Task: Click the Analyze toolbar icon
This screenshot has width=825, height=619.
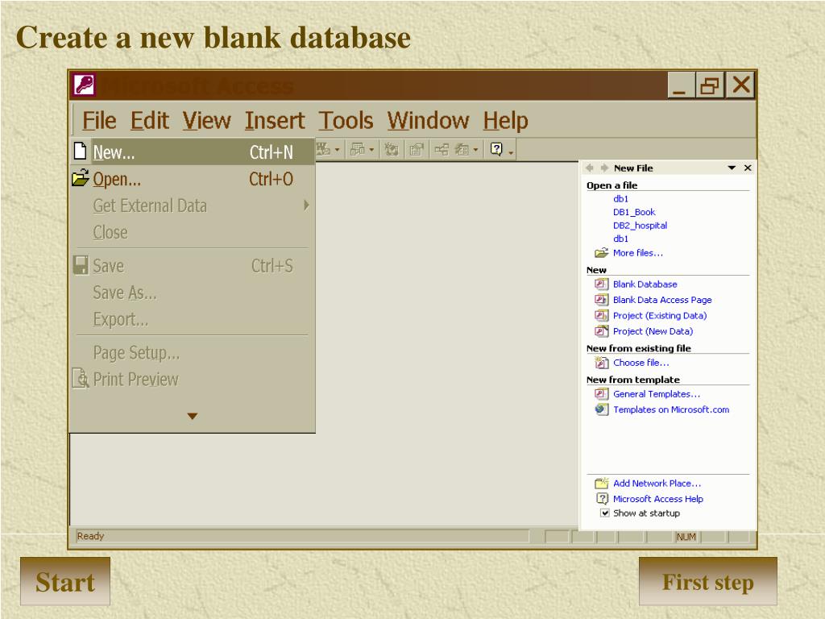Action: (x=358, y=149)
